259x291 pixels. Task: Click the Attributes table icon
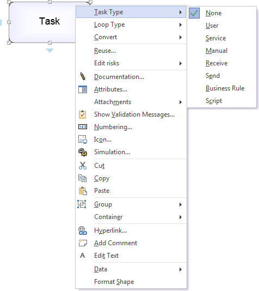click(x=83, y=89)
